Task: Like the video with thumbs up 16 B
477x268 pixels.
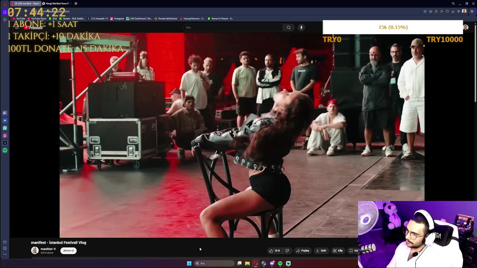Action: 275,251
